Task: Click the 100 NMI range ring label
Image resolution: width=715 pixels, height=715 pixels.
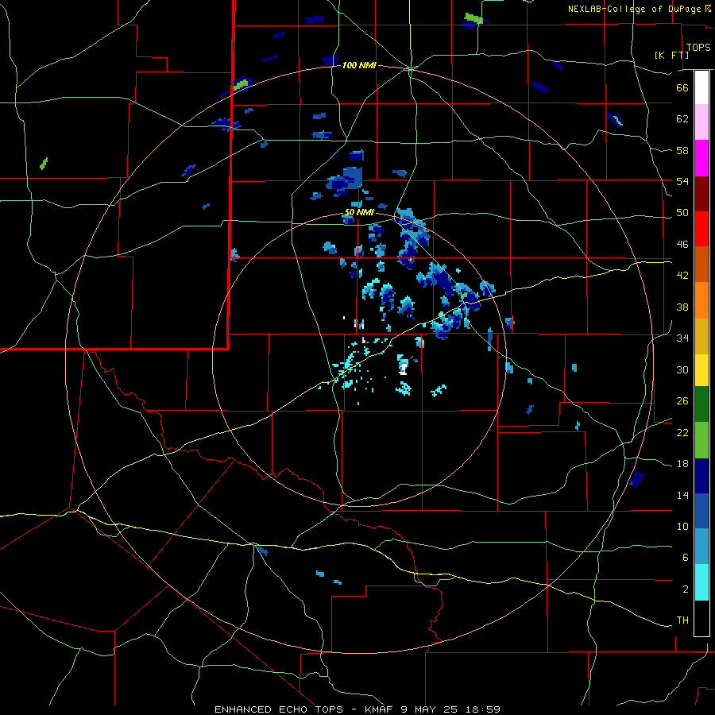Action: click(359, 65)
